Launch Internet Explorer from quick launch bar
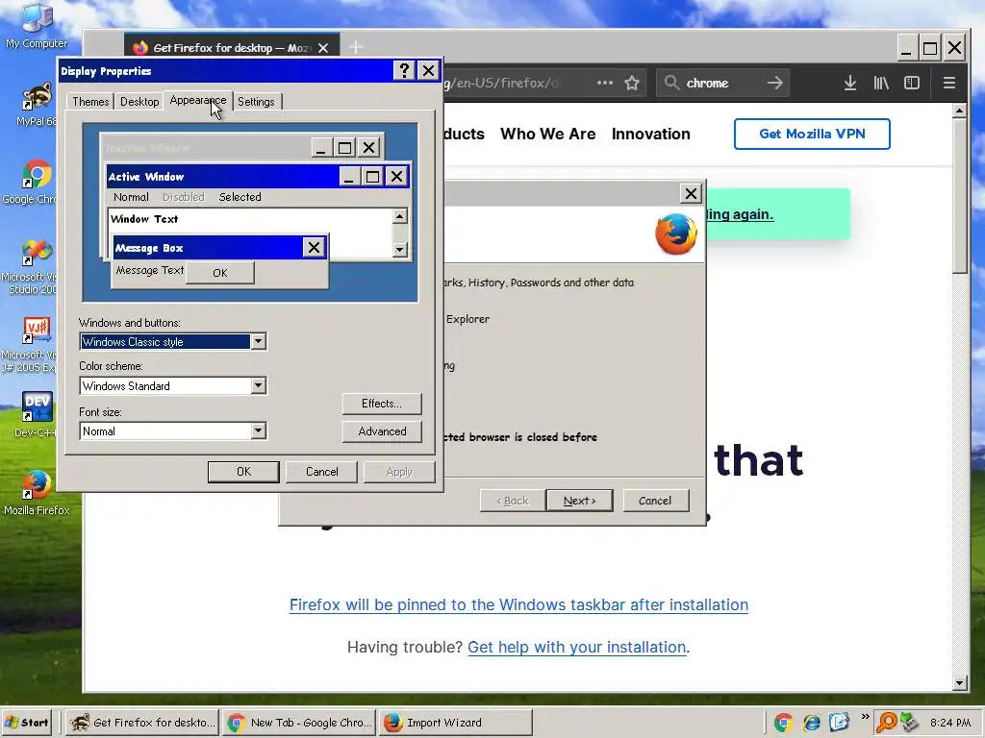Viewport: 985px width, 738px height. tap(811, 723)
